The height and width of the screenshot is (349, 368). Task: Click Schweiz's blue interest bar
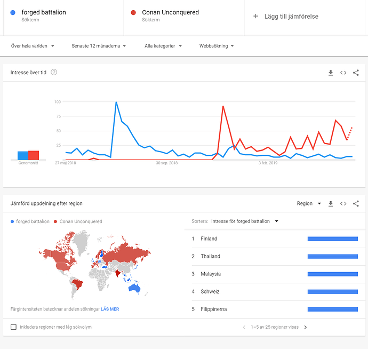click(333, 292)
